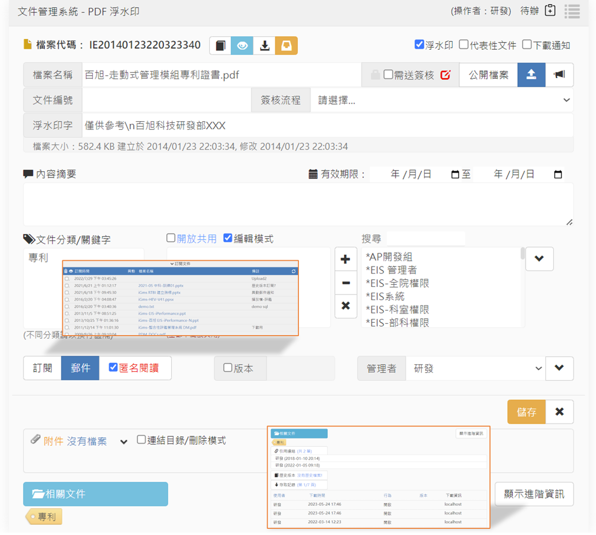
Task: Click the yellow file icon before 檔案代碼
Action: point(28,45)
